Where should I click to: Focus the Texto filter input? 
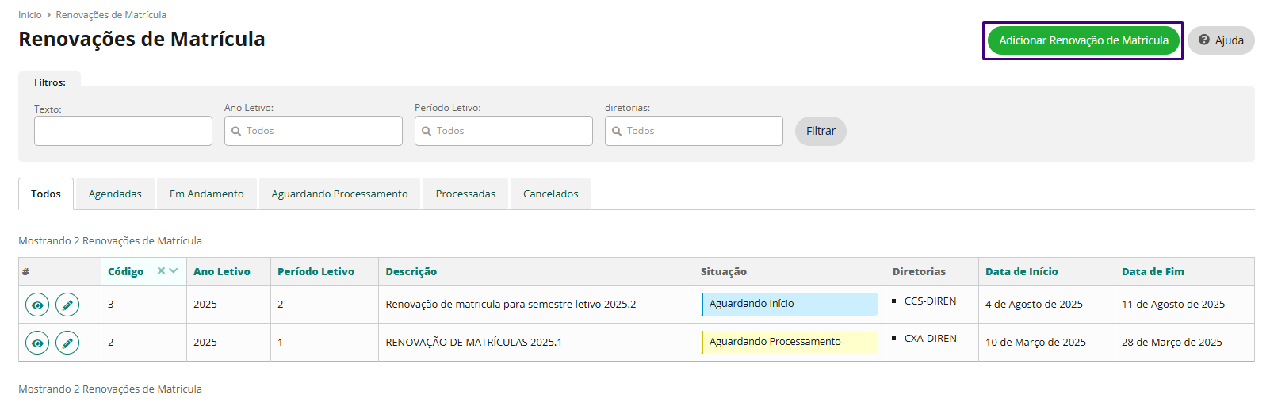click(123, 131)
